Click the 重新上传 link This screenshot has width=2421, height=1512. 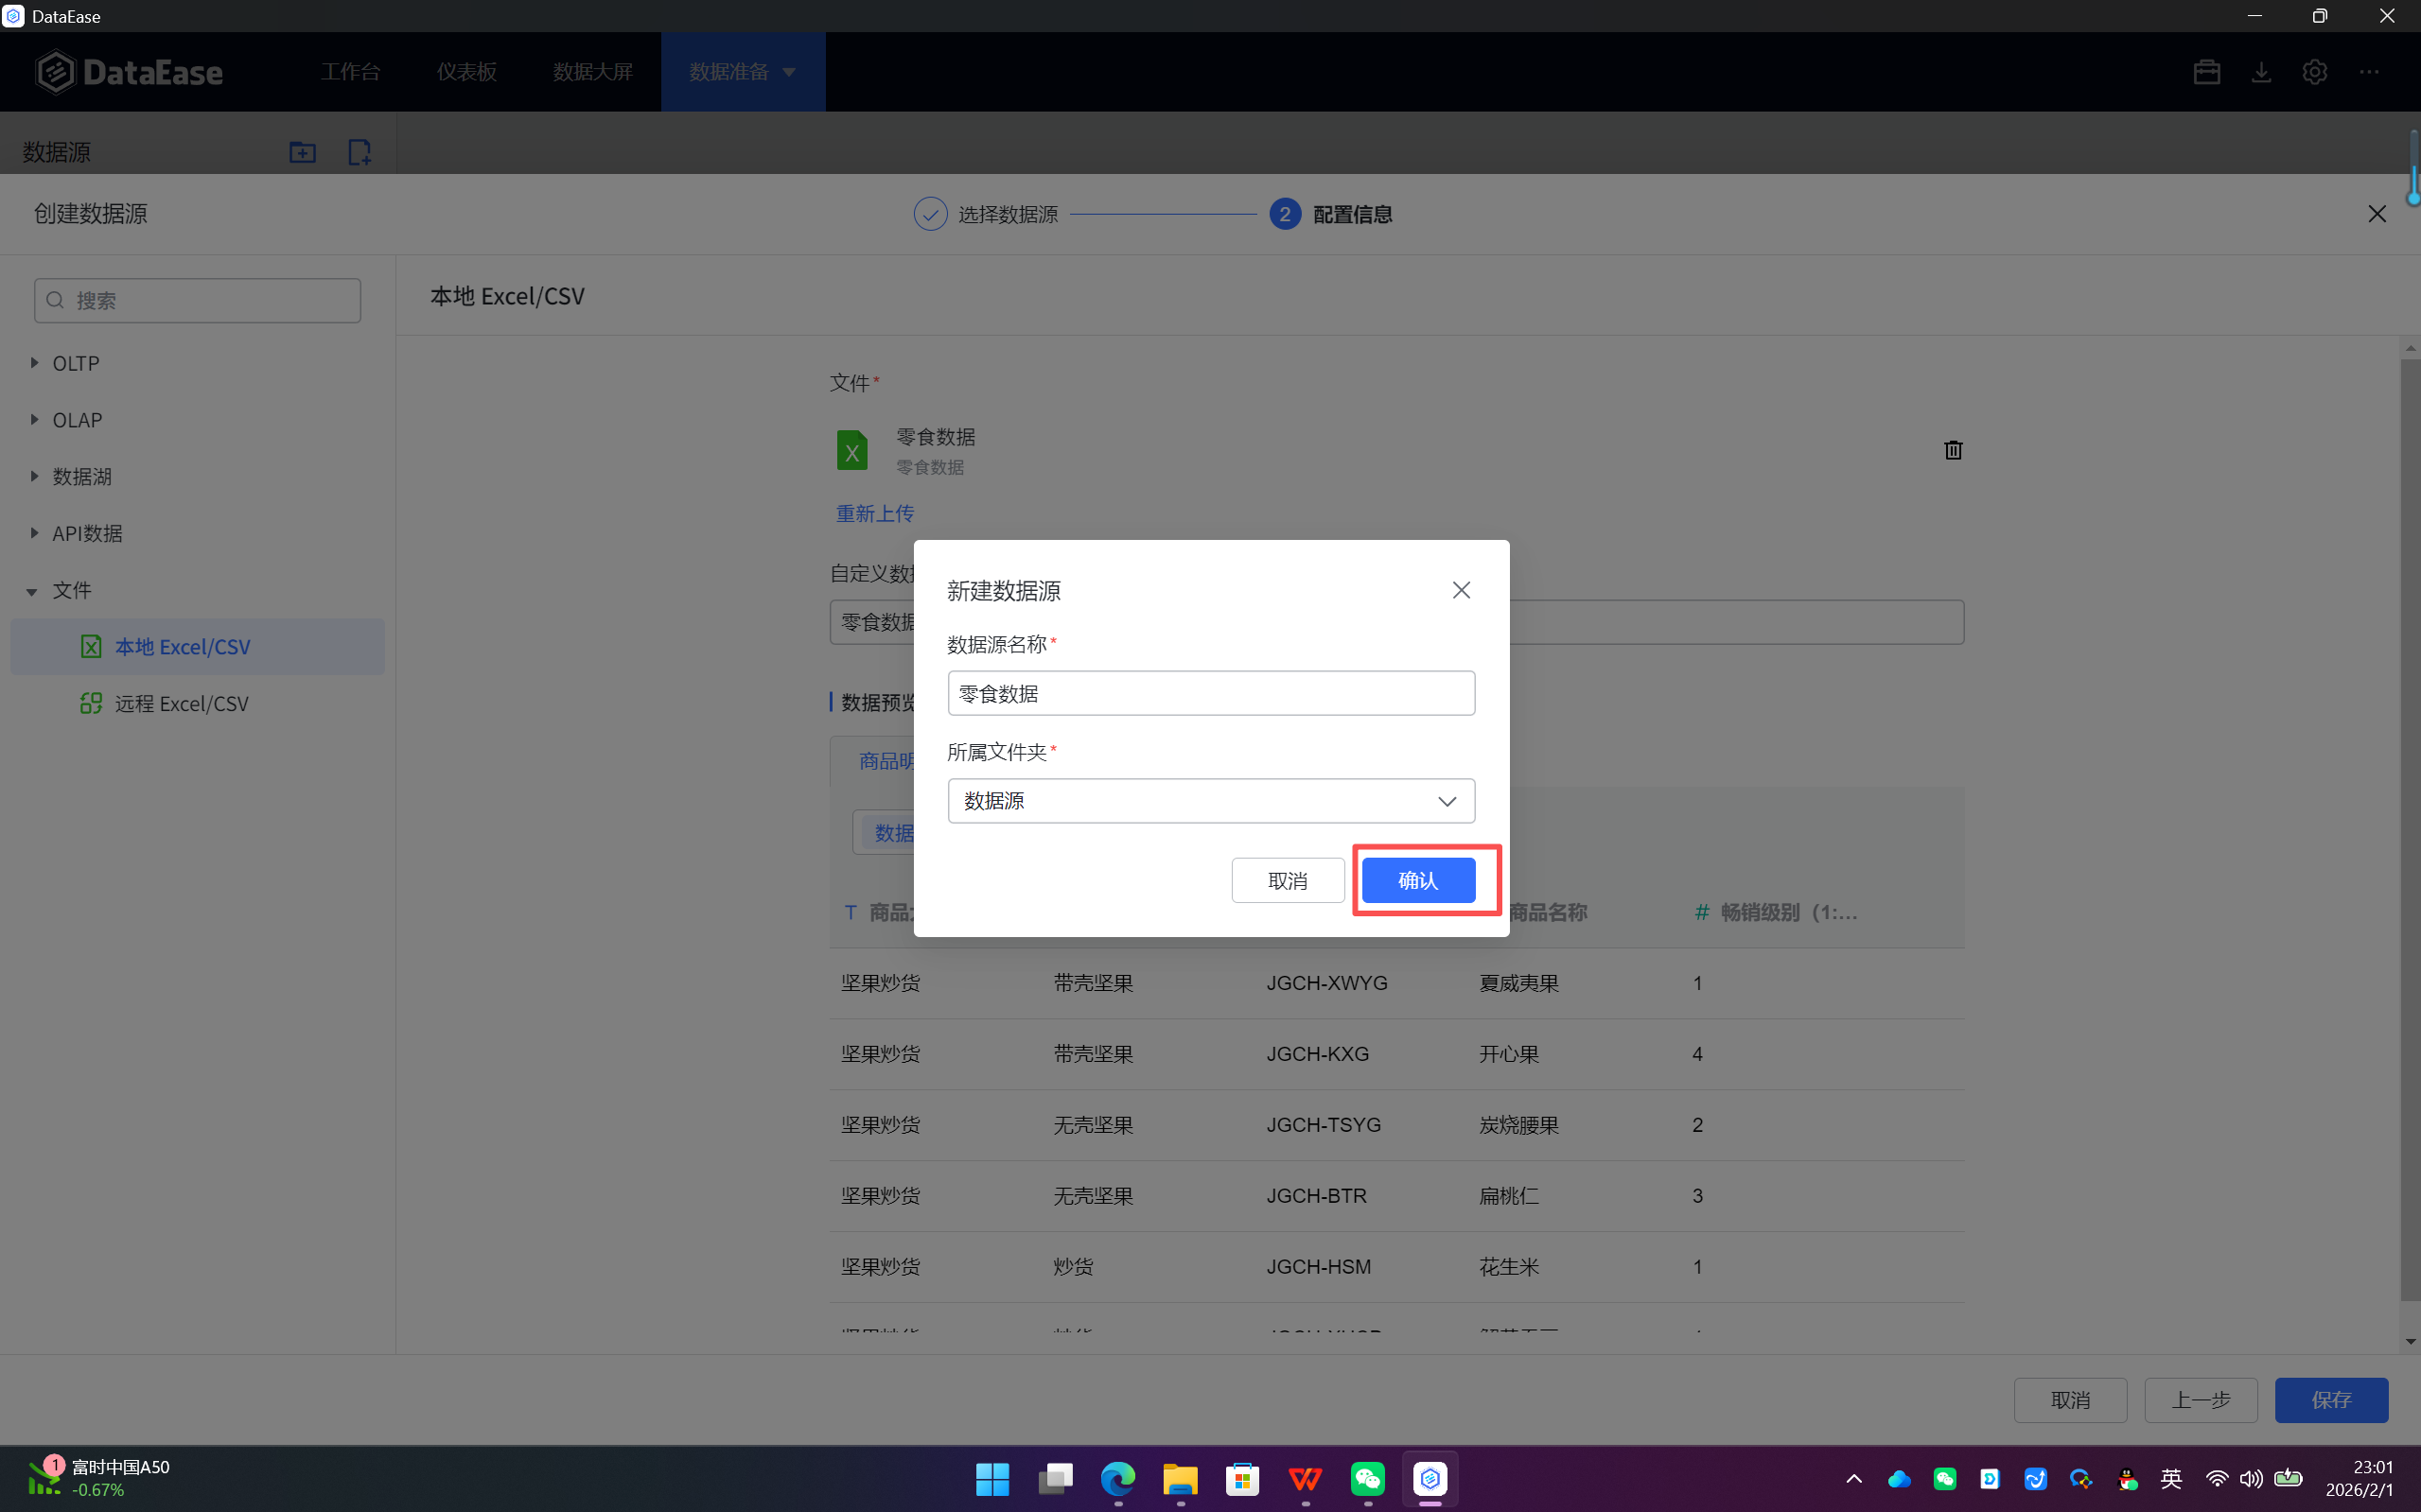click(874, 513)
